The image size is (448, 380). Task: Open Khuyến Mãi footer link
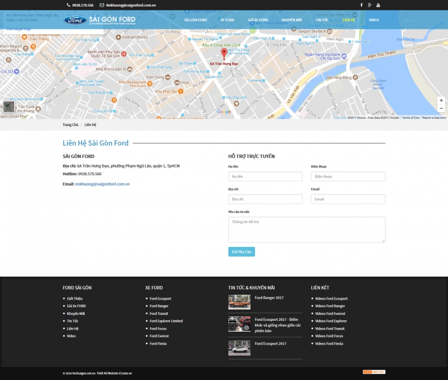(x=76, y=313)
